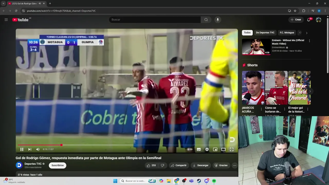This screenshot has width=329, height=185.
Task: Open the Chrome three-dot menu
Action: point(325,11)
